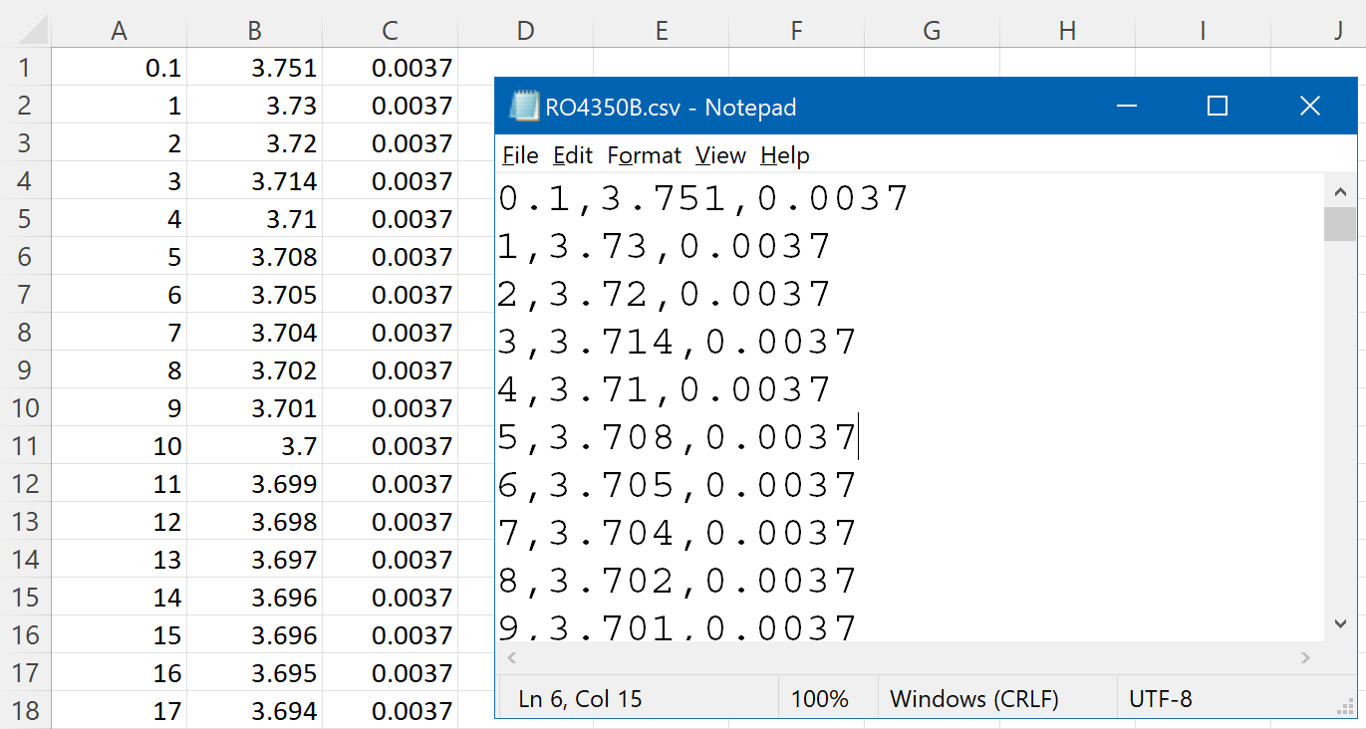
Task: Select column B header in the spreadsheet
Action: click(x=254, y=31)
